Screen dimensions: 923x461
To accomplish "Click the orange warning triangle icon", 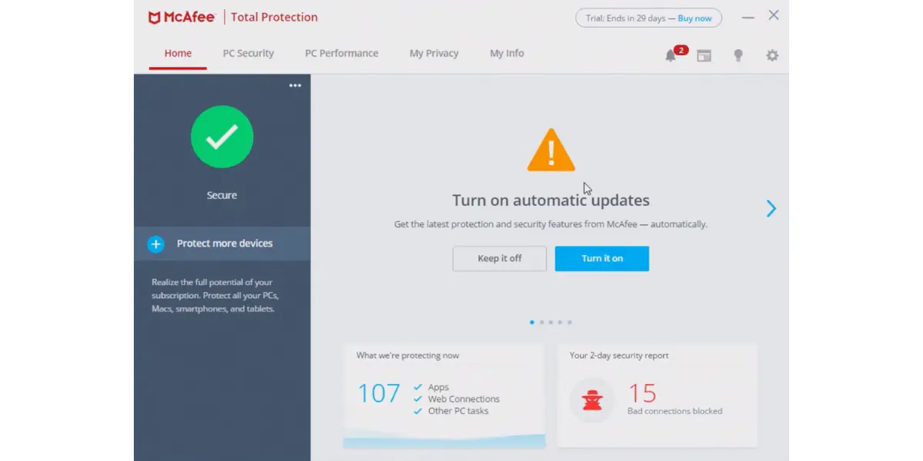I will 551,150.
